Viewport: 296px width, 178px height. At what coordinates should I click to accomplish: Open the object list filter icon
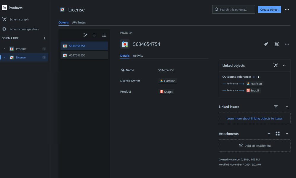point(95,35)
